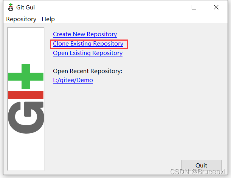
Task: Maximize the Git Gui window
Action: pyautogui.click(x=194, y=7)
